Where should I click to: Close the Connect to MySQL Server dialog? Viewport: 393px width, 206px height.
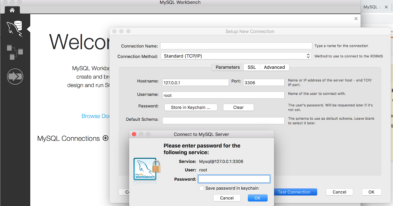tap(134, 134)
